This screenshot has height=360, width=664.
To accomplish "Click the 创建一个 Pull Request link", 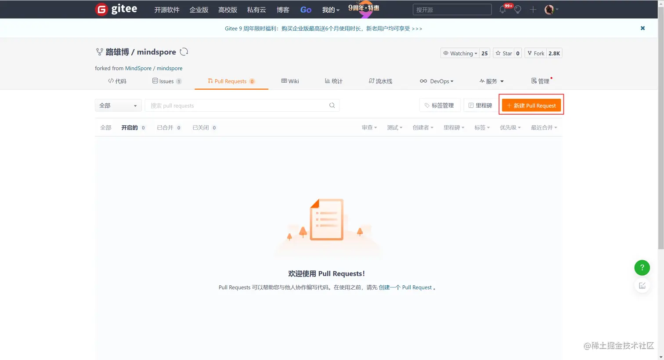I will coord(405,287).
